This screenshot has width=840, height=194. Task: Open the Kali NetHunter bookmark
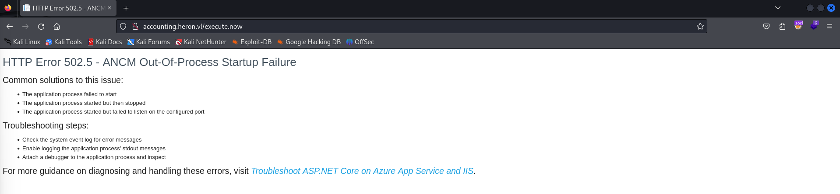[x=201, y=42]
